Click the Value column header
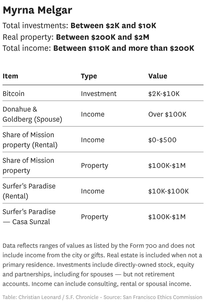Image resolution: width=206 pixels, height=304 pixels. [x=158, y=76]
